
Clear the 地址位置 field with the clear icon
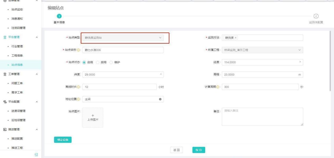(160, 99)
